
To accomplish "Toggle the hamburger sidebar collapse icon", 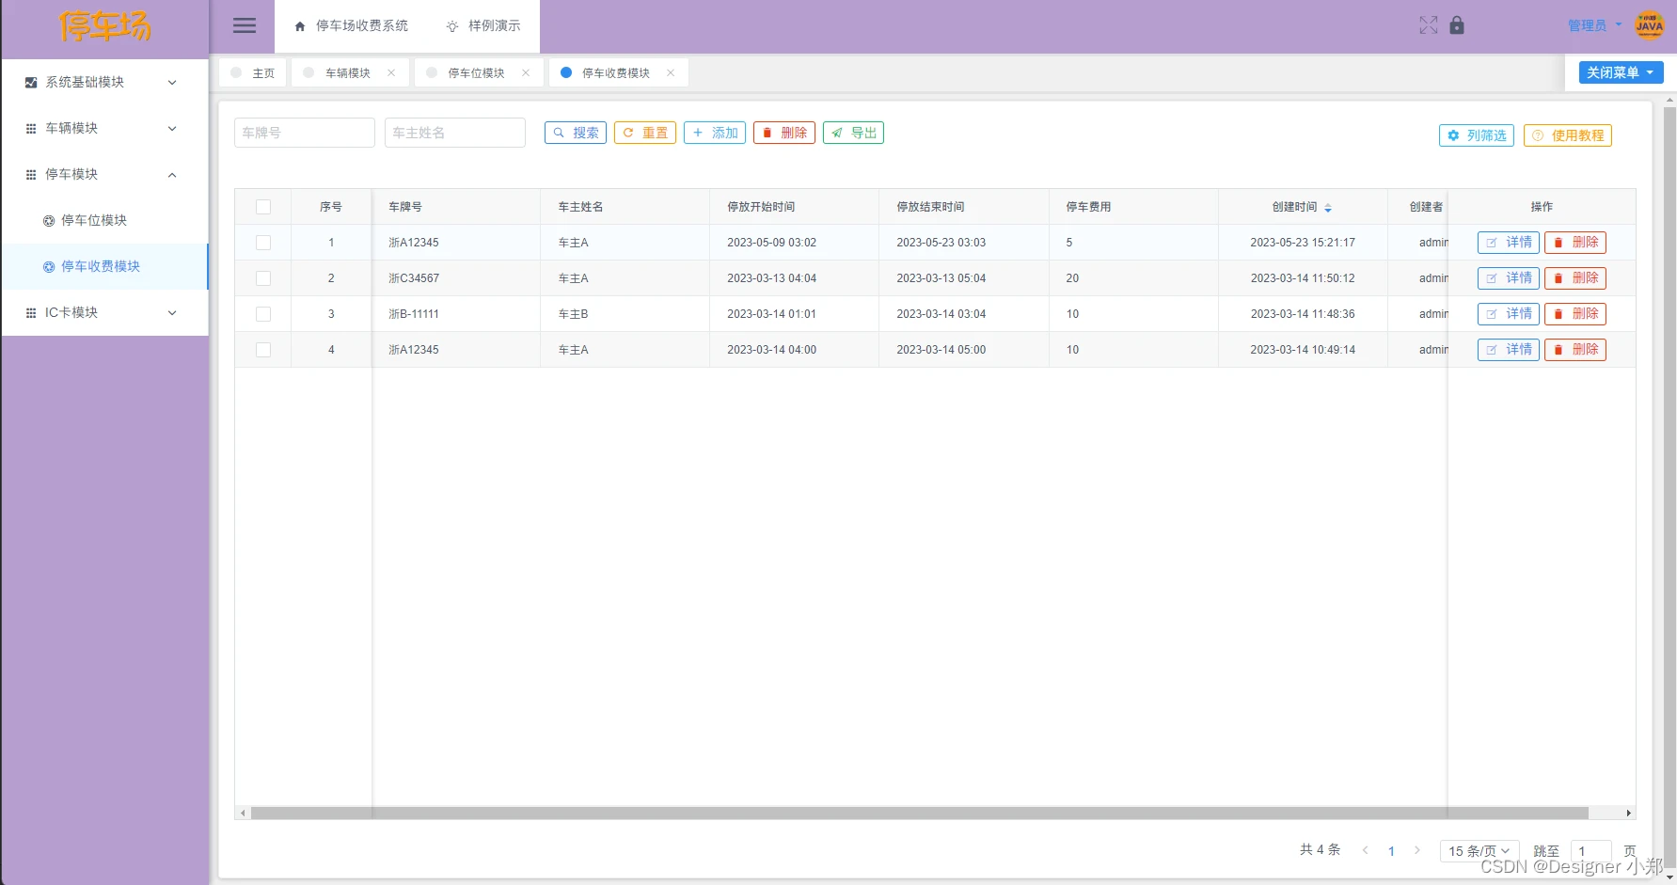I will click(245, 26).
